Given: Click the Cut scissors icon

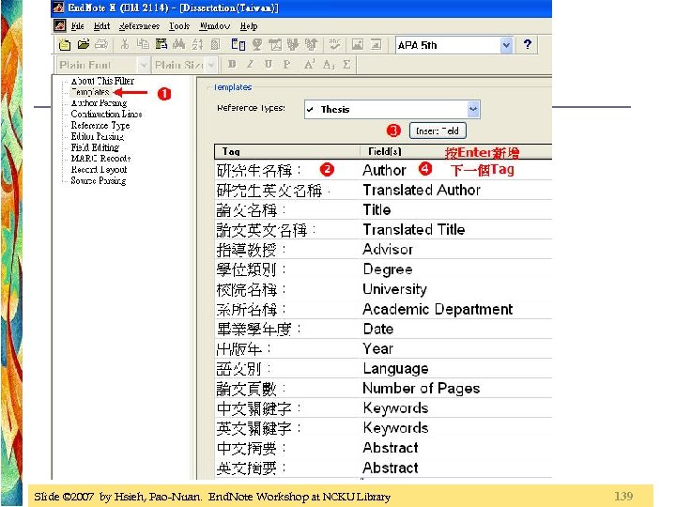Looking at the screenshot, I should [x=125, y=44].
